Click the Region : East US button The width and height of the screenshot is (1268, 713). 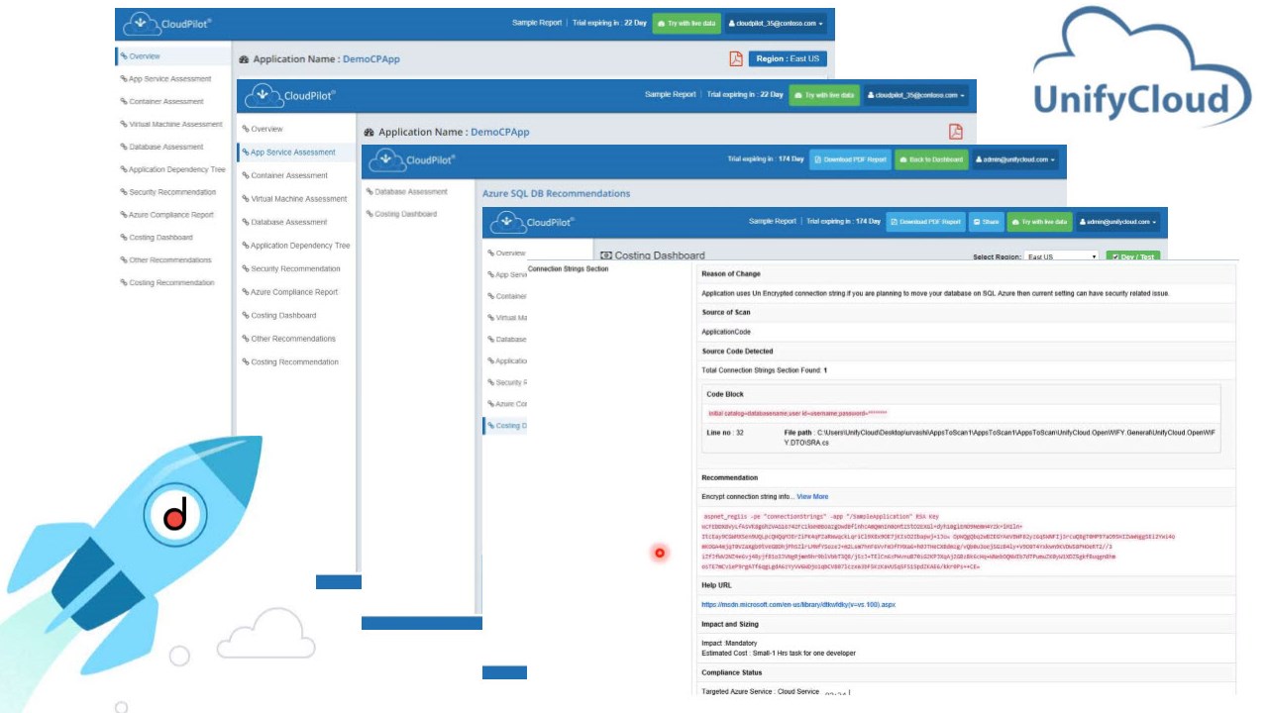(788, 58)
